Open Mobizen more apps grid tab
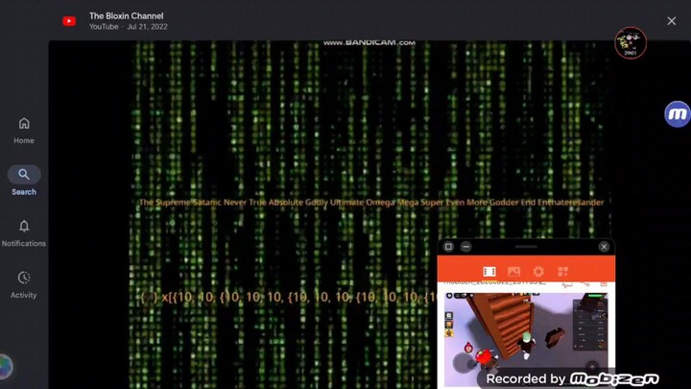This screenshot has height=389, width=691. click(562, 271)
